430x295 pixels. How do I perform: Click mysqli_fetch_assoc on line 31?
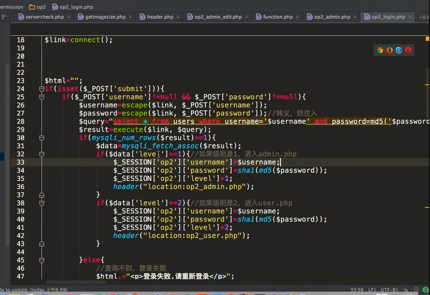pyautogui.click(x=160, y=146)
